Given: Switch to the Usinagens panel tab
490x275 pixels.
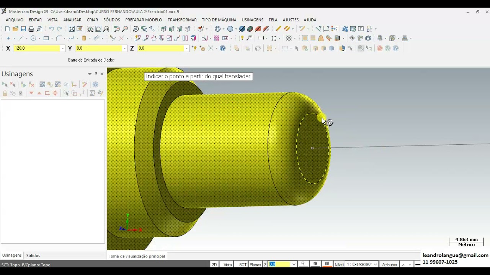Looking at the screenshot, I should [x=12, y=255].
